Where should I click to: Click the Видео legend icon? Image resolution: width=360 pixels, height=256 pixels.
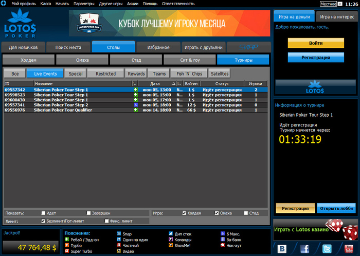click(x=119, y=251)
